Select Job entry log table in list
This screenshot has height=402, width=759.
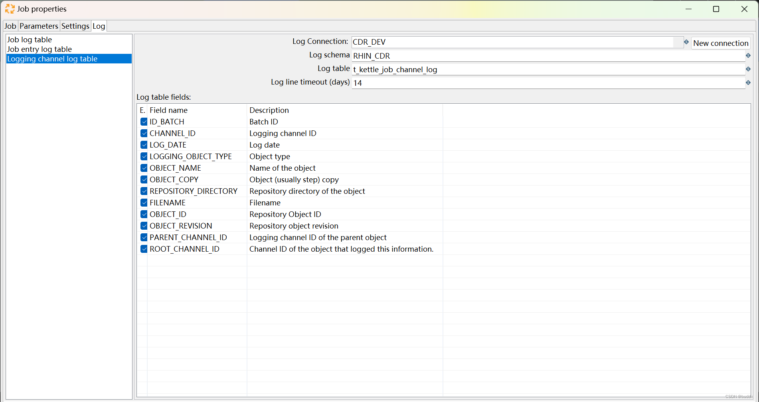[x=69, y=49]
